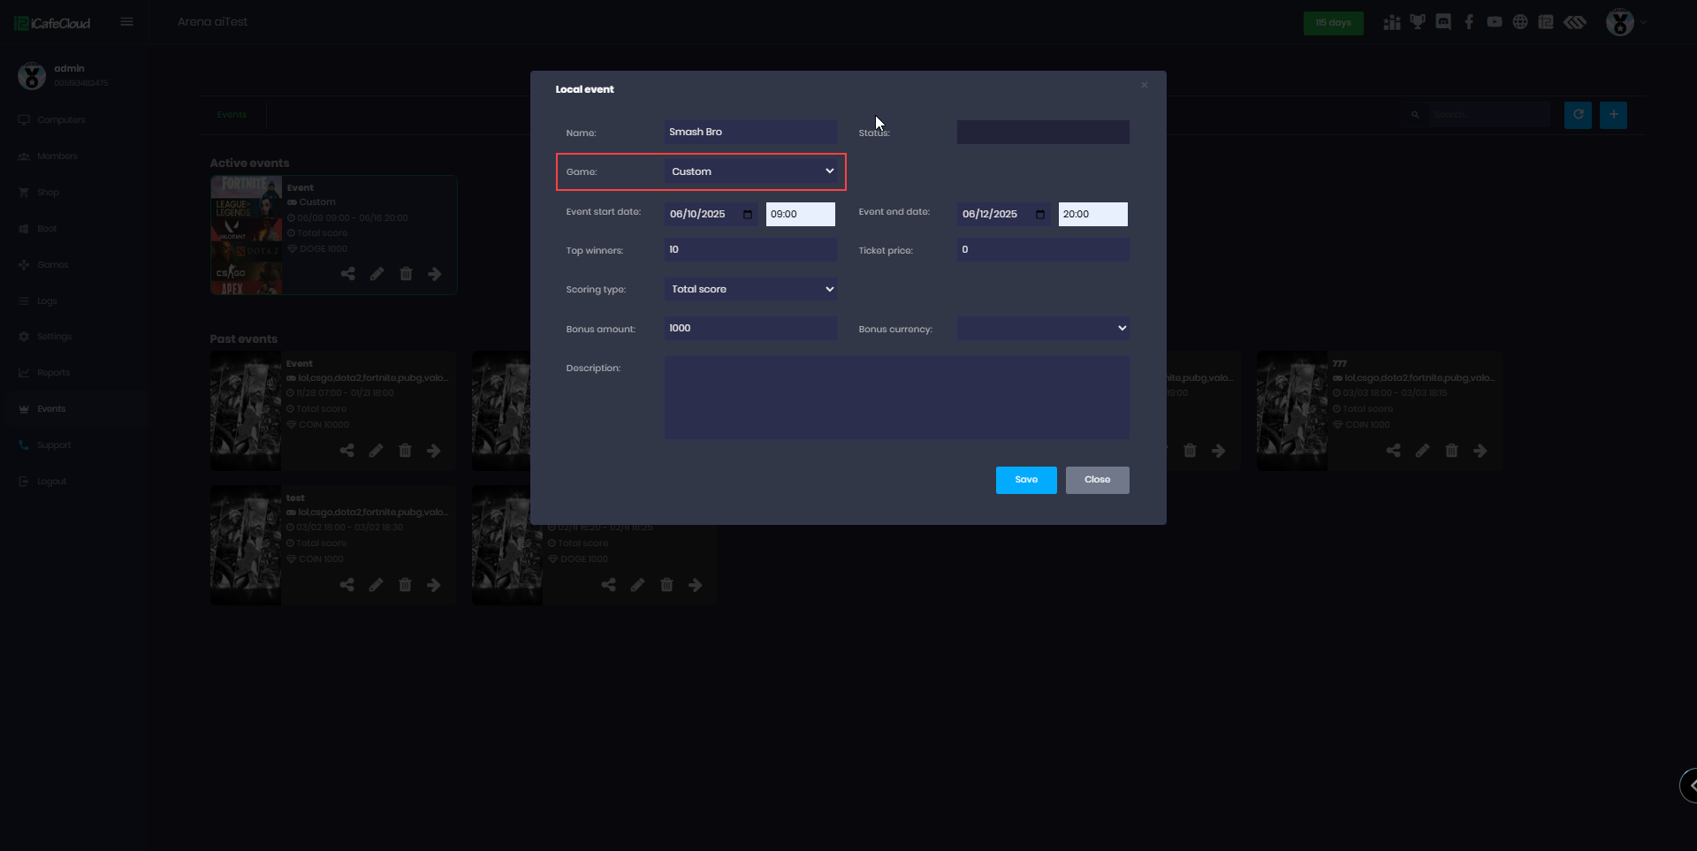Open calendar picker for event end date
The image size is (1697, 851).
point(1040,215)
